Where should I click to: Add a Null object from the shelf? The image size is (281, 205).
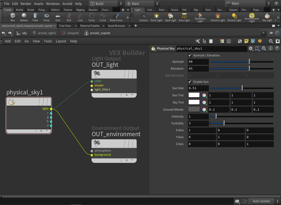tap(69, 17)
